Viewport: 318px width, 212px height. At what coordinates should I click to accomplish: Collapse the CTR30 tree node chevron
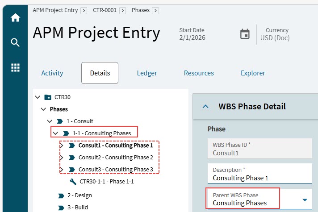[38, 97]
